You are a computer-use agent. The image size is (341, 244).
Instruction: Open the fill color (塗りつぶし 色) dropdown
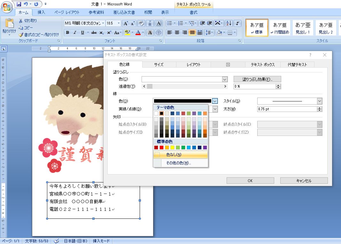[225, 79]
